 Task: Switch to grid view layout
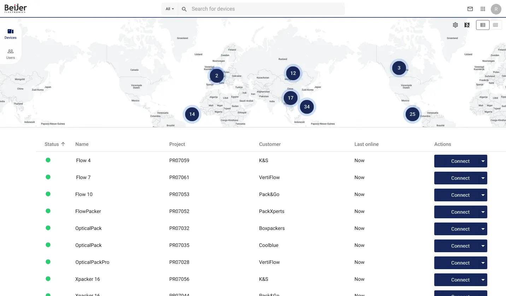[495, 25]
